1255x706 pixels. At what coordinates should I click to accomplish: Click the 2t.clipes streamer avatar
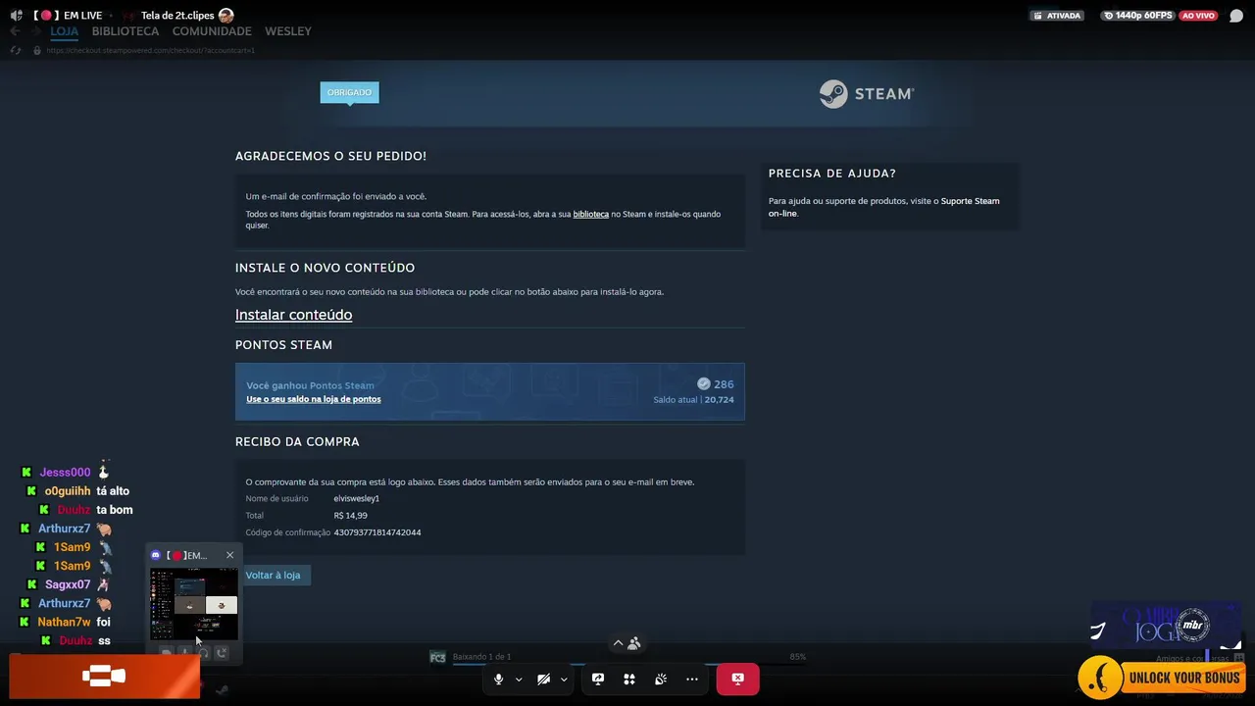point(226,16)
